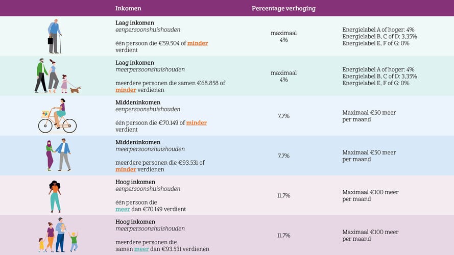
Task: Follow the "minder" link in €93.531 middeninkomen row
Action: (126, 169)
